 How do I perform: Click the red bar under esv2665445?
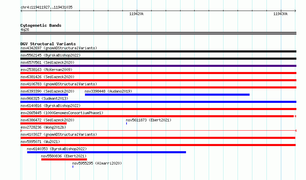click(158, 116)
